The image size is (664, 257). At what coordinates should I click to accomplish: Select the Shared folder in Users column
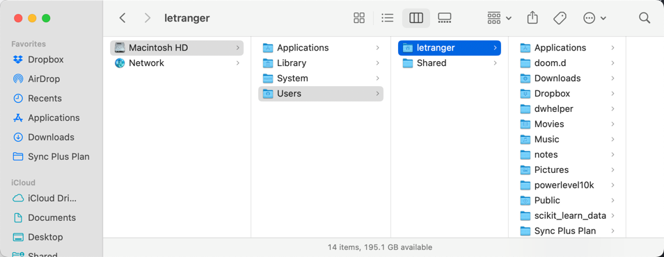click(x=450, y=63)
